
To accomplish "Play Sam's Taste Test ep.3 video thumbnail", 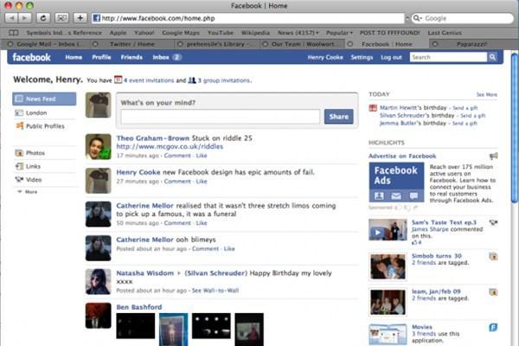I will [x=388, y=229].
